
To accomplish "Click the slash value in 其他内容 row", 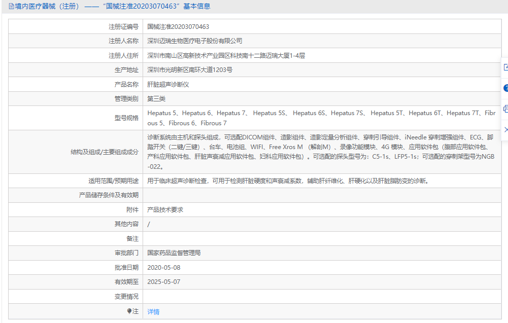I will click(x=148, y=224).
